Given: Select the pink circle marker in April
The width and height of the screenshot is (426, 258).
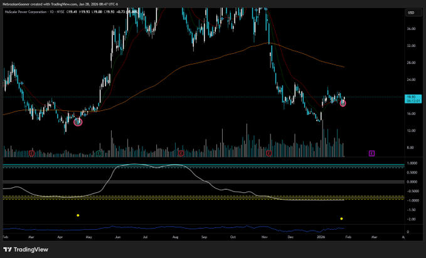Looking at the screenshot, I should coord(78,121).
